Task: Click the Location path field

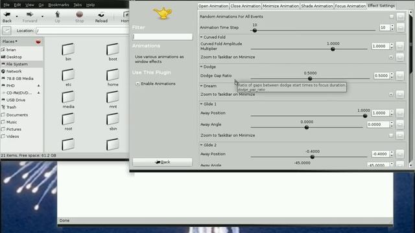Action: [x=82, y=30]
